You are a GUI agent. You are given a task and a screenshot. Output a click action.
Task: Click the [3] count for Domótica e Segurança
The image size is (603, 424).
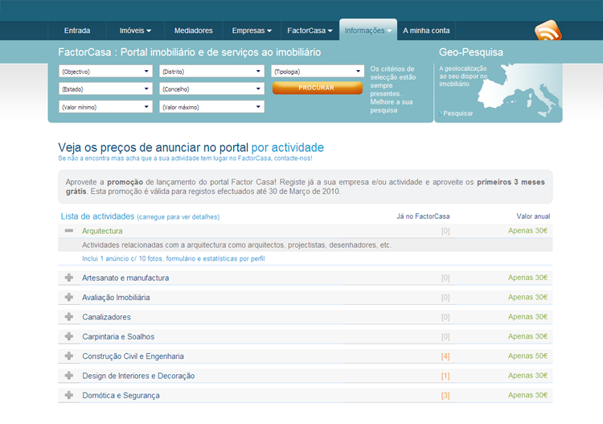tap(445, 396)
